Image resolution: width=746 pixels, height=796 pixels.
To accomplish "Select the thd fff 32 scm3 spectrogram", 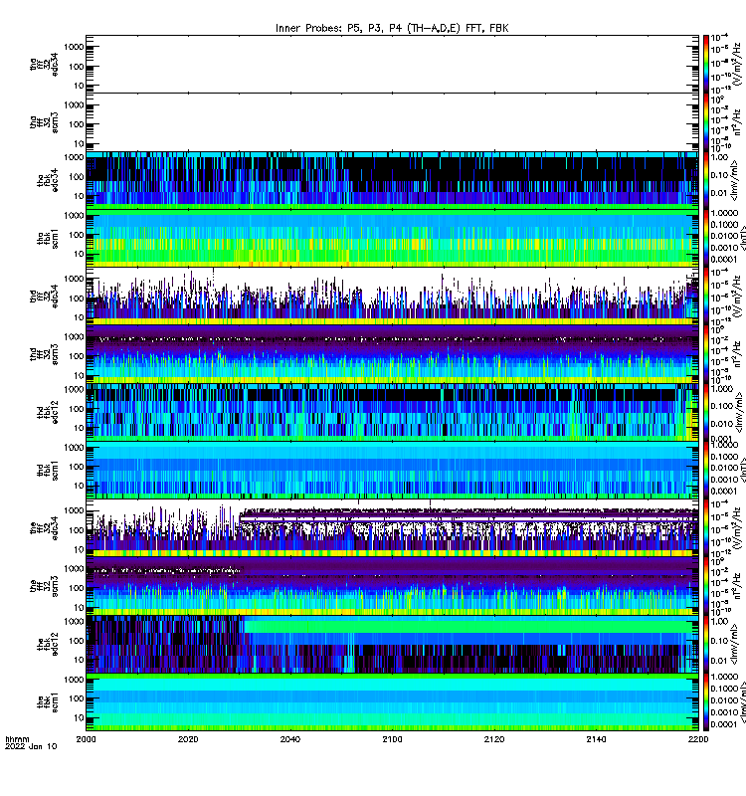I will click(x=392, y=354).
